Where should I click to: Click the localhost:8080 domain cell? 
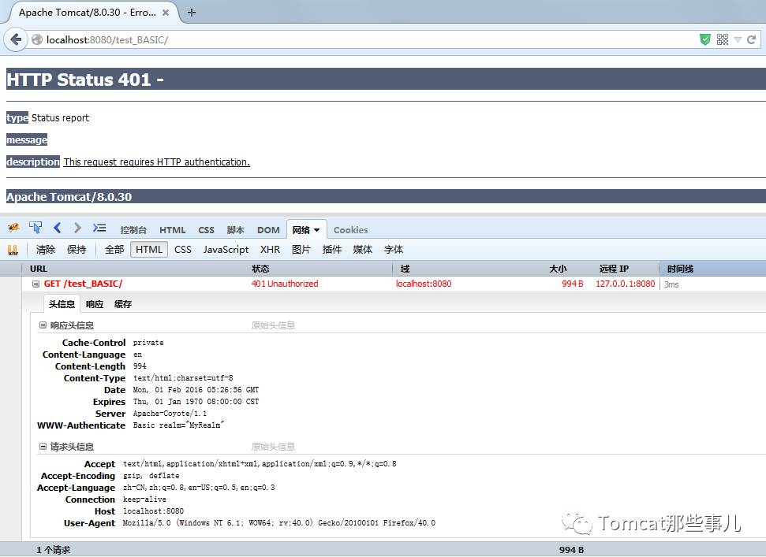pyautogui.click(x=424, y=284)
